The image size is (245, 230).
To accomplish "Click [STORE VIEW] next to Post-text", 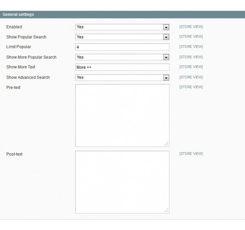I will (191, 154).
